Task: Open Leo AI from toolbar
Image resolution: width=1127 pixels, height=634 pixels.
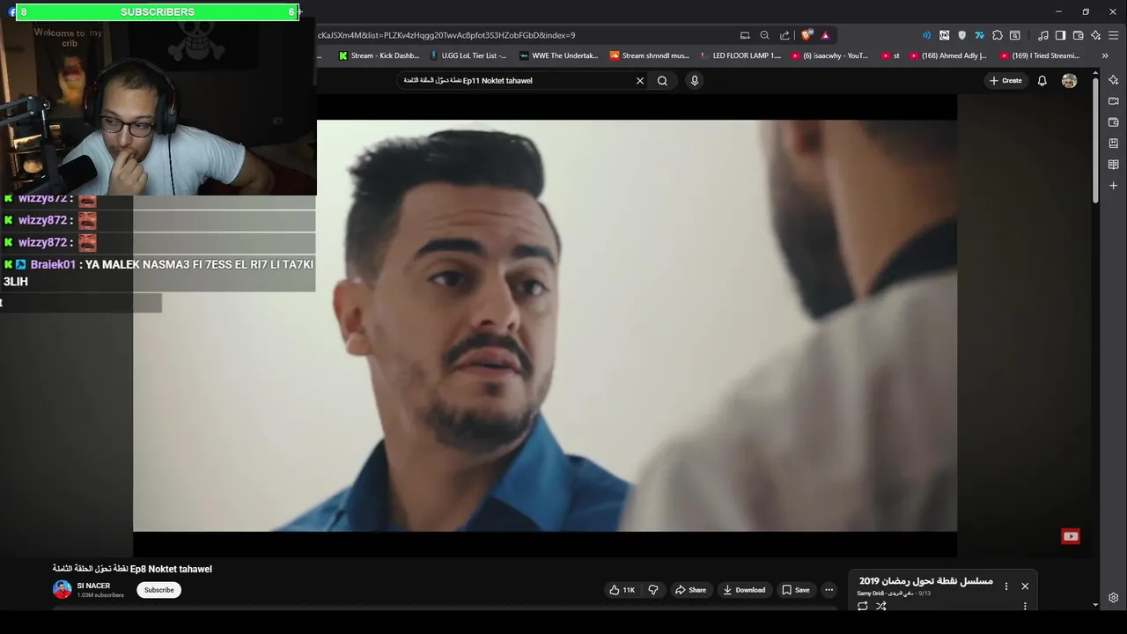Action: pyautogui.click(x=1095, y=35)
